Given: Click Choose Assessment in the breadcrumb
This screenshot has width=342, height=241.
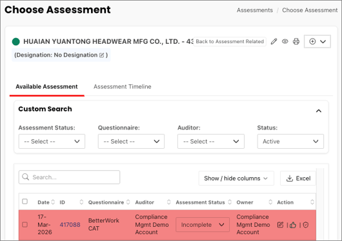Looking at the screenshot, I should click(x=310, y=10).
